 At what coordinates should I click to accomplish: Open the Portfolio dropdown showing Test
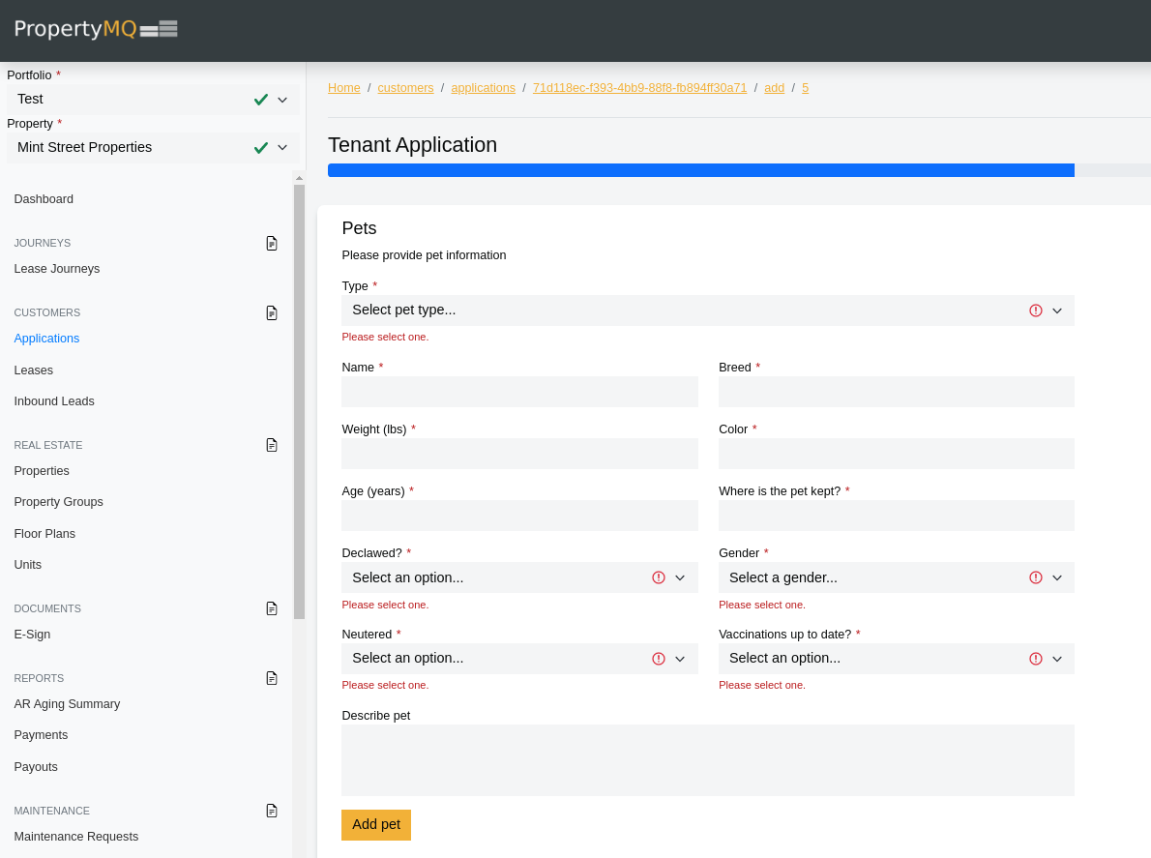pyautogui.click(x=153, y=100)
